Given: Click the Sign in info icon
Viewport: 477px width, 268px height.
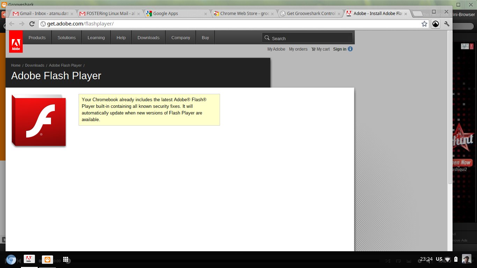Looking at the screenshot, I should click(x=350, y=49).
